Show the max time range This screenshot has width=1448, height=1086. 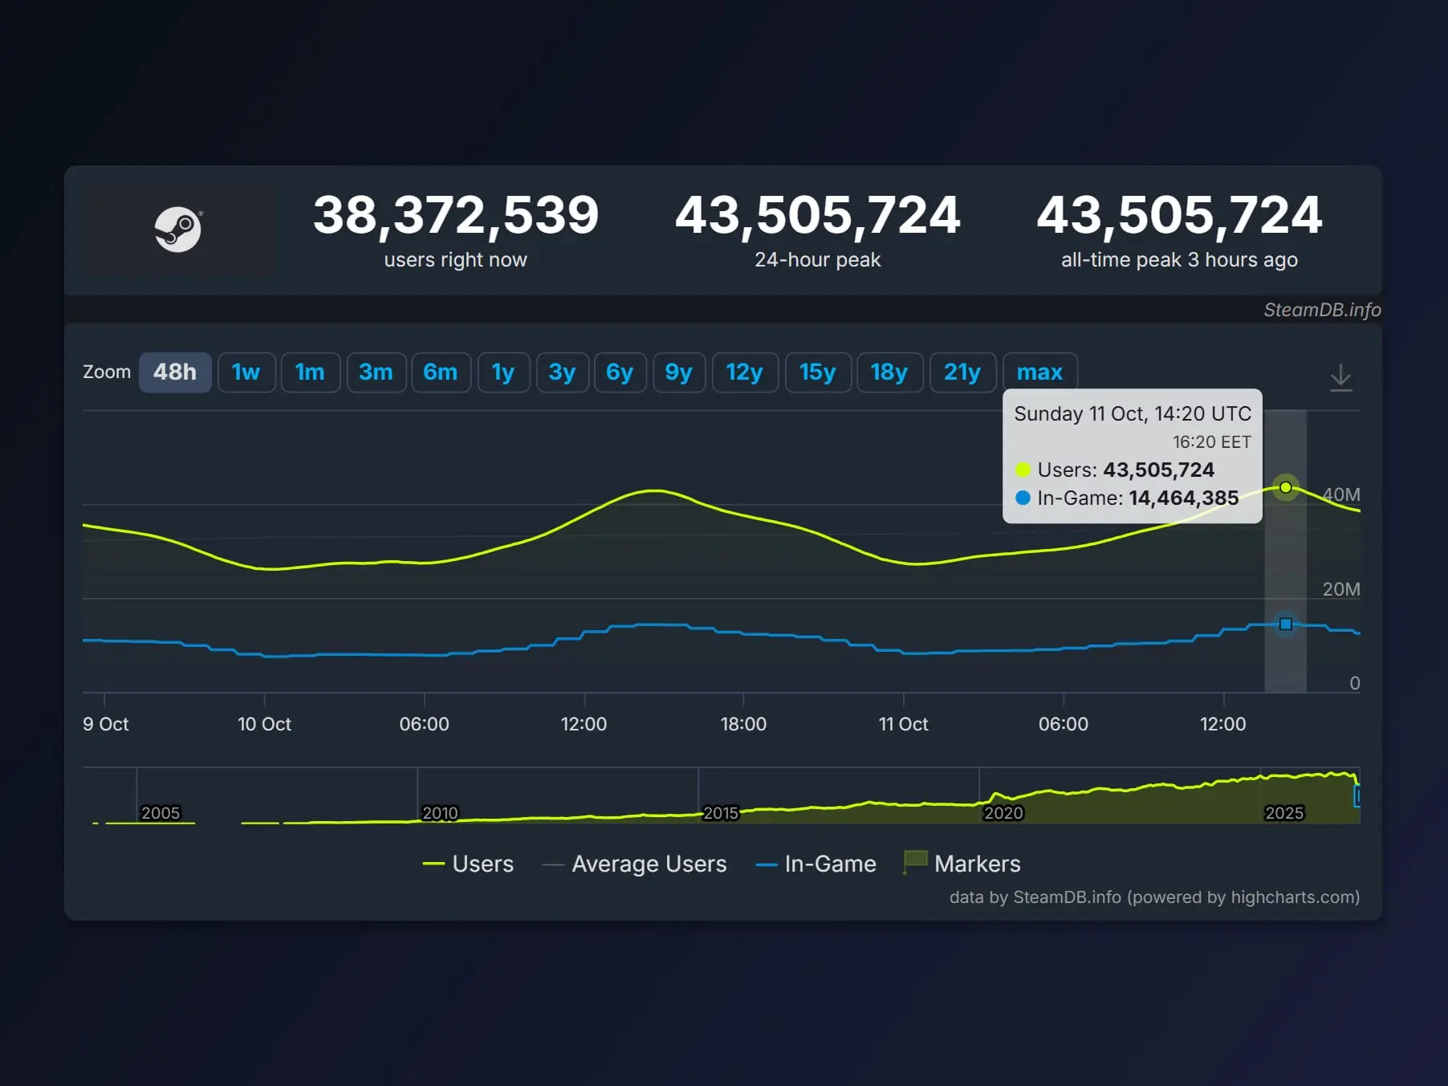pyautogui.click(x=1039, y=372)
